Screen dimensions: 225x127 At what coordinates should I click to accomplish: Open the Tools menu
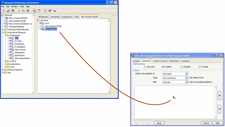tap(22, 6)
